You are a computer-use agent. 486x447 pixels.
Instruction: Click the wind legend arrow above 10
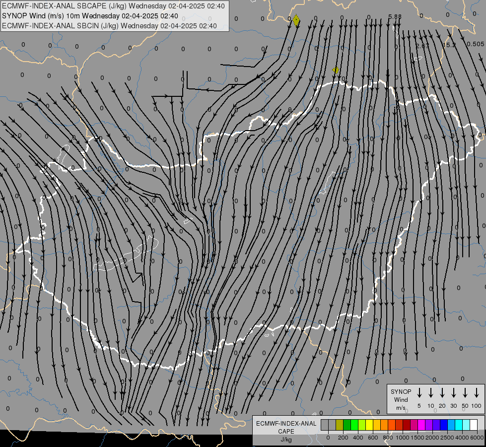click(430, 392)
